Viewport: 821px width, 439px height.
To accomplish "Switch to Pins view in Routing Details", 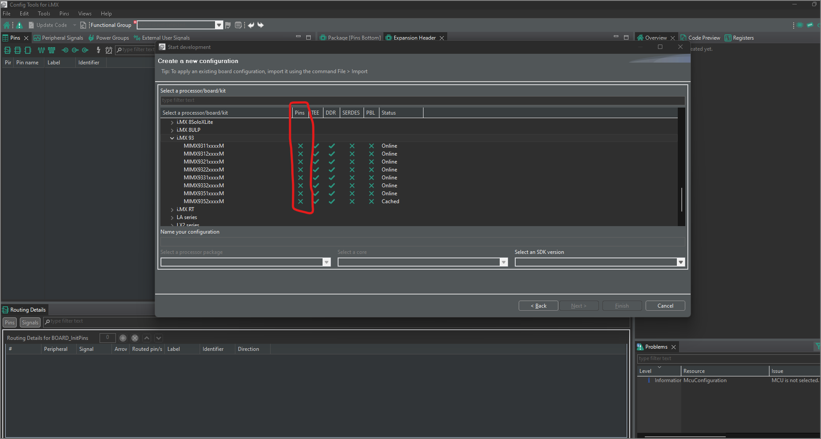I will [x=9, y=322].
